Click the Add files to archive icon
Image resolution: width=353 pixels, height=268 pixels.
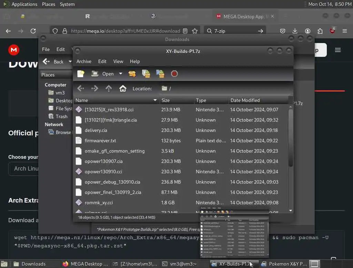pyautogui.click(x=146, y=74)
